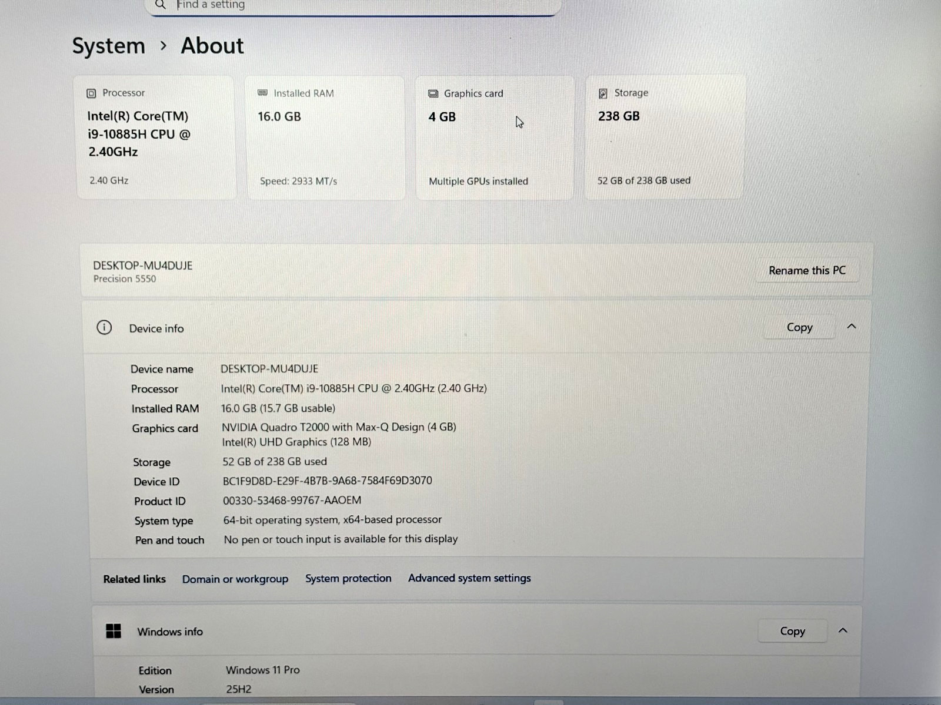Viewport: 941px width, 705px height.
Task: Click the Find a setting search box
Action: (353, 6)
